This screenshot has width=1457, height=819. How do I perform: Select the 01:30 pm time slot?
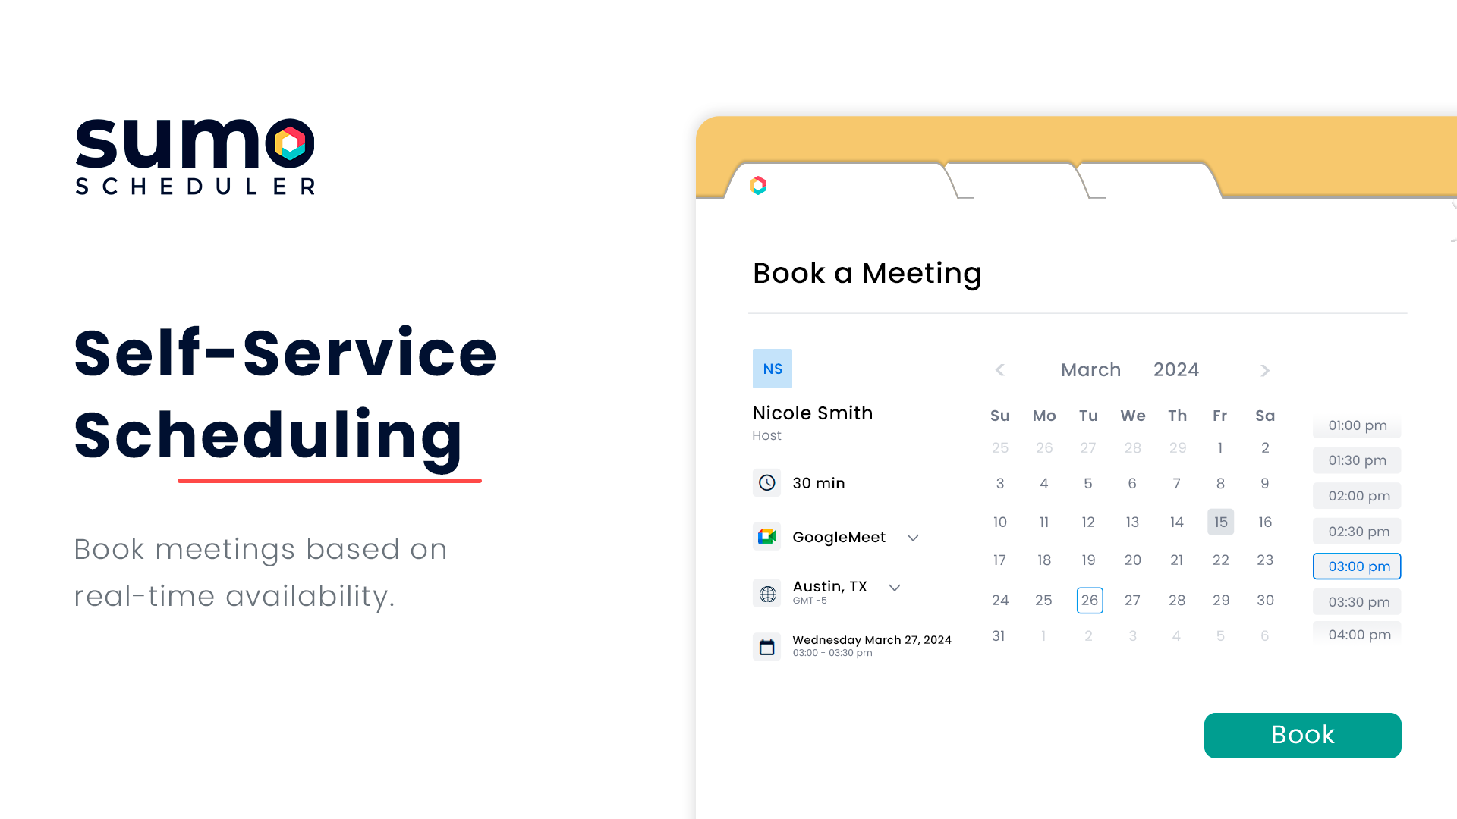click(1356, 460)
